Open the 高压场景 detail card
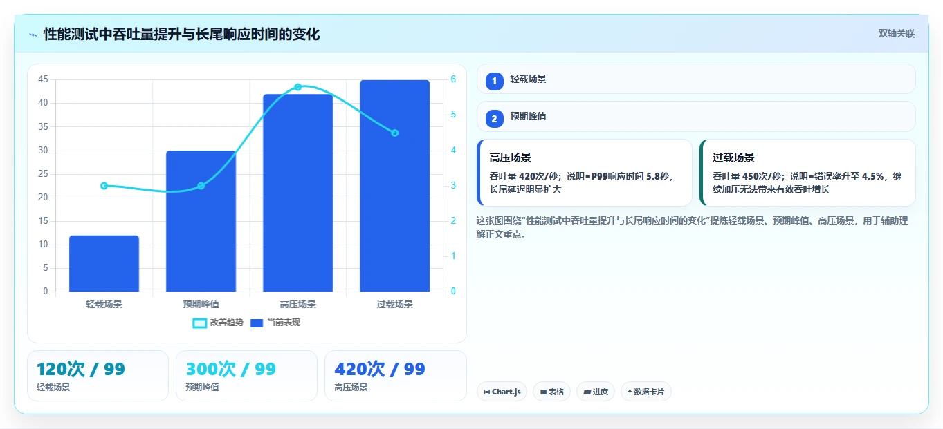943x429 pixels. coord(585,173)
